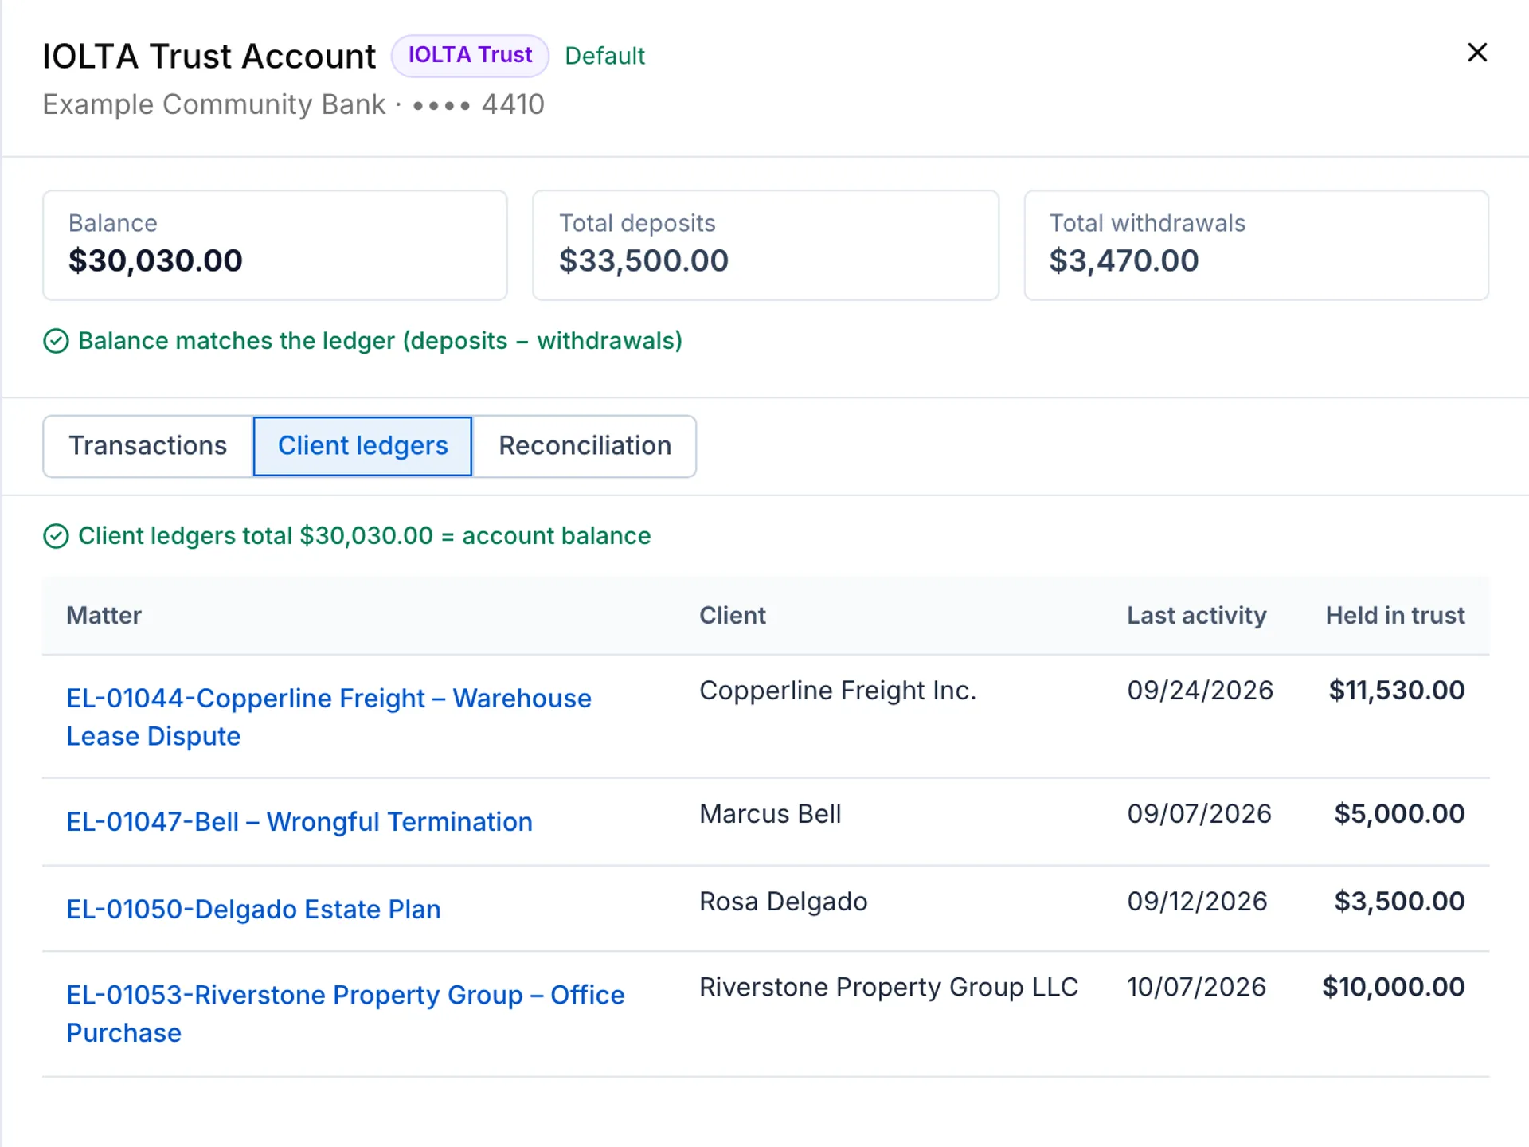Click the date 09/07/2026
Screen dimensions: 1529x1147
click(1199, 813)
